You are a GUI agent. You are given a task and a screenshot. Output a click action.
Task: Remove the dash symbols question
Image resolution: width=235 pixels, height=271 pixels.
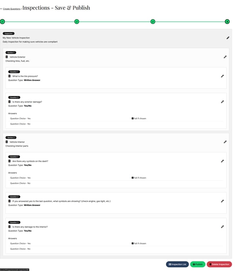click(9, 161)
